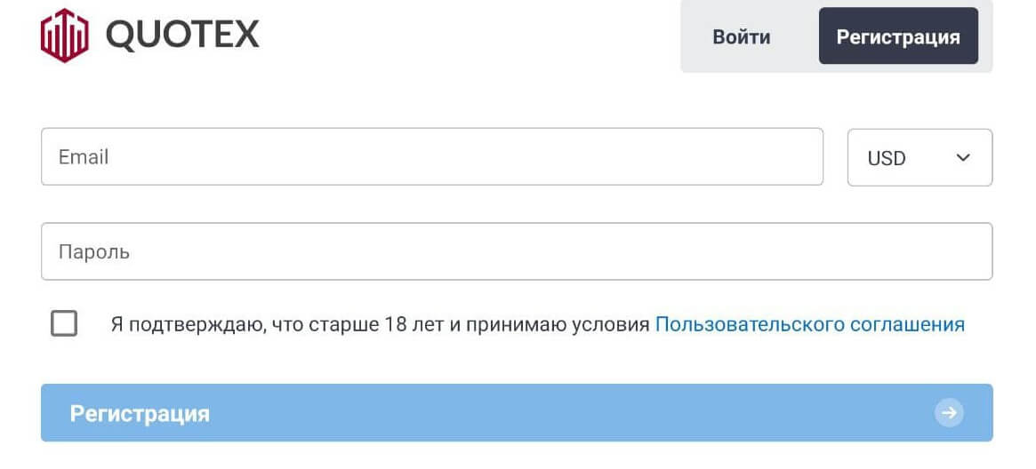Click the QUOTEX wordmark text
Viewport: 1036px width, 469px height.
182,36
